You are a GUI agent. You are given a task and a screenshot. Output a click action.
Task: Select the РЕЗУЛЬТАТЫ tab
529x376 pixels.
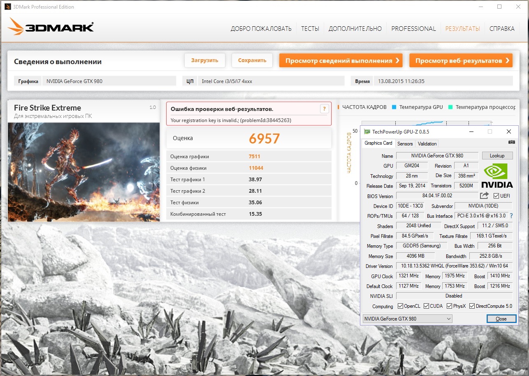coord(463,28)
